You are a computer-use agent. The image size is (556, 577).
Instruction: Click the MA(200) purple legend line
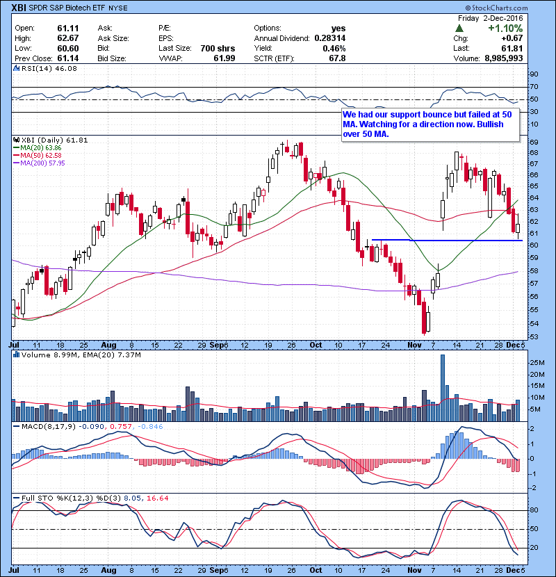(17, 163)
